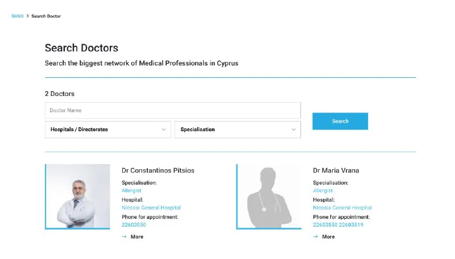Screen dimensions: 455x259
Task: Click the breadcrumb chevron separator after SHSO
Action: [x=27, y=16]
